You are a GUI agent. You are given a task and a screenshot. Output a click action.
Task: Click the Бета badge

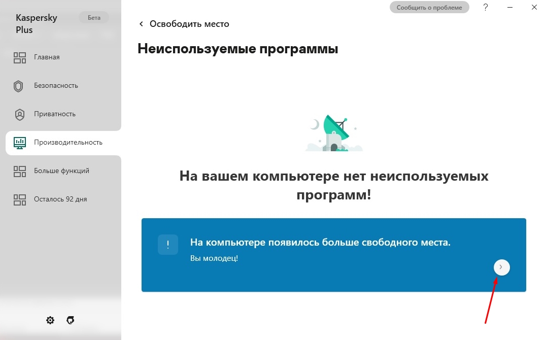94,18
